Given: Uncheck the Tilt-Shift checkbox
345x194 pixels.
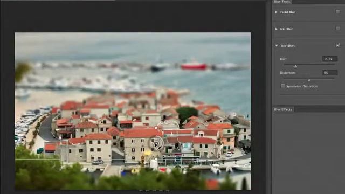Looking at the screenshot, I should (x=338, y=45).
